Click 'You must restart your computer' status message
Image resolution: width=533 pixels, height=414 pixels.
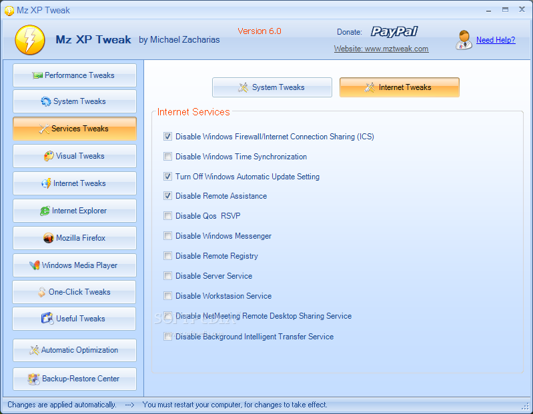coord(235,405)
